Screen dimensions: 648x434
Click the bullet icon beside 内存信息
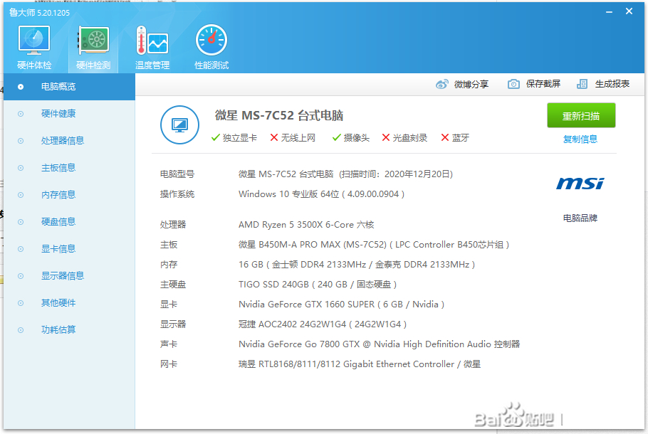coord(21,195)
